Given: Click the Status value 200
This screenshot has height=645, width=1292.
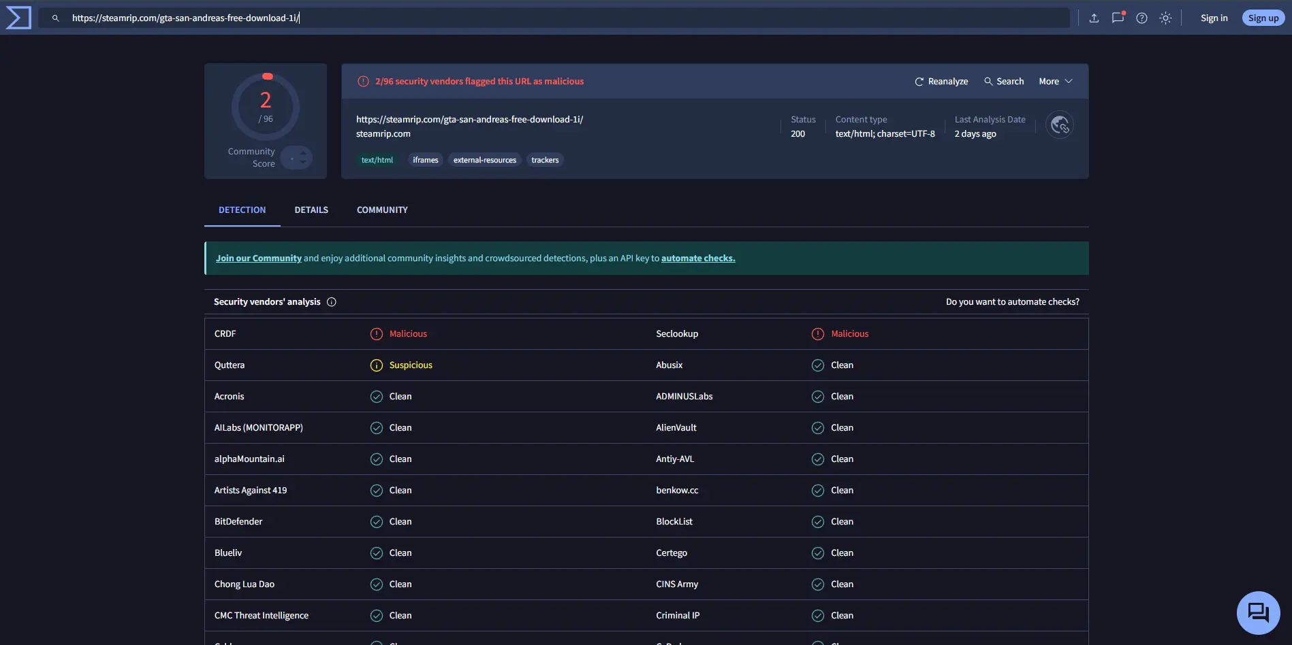Looking at the screenshot, I should pyautogui.click(x=798, y=134).
